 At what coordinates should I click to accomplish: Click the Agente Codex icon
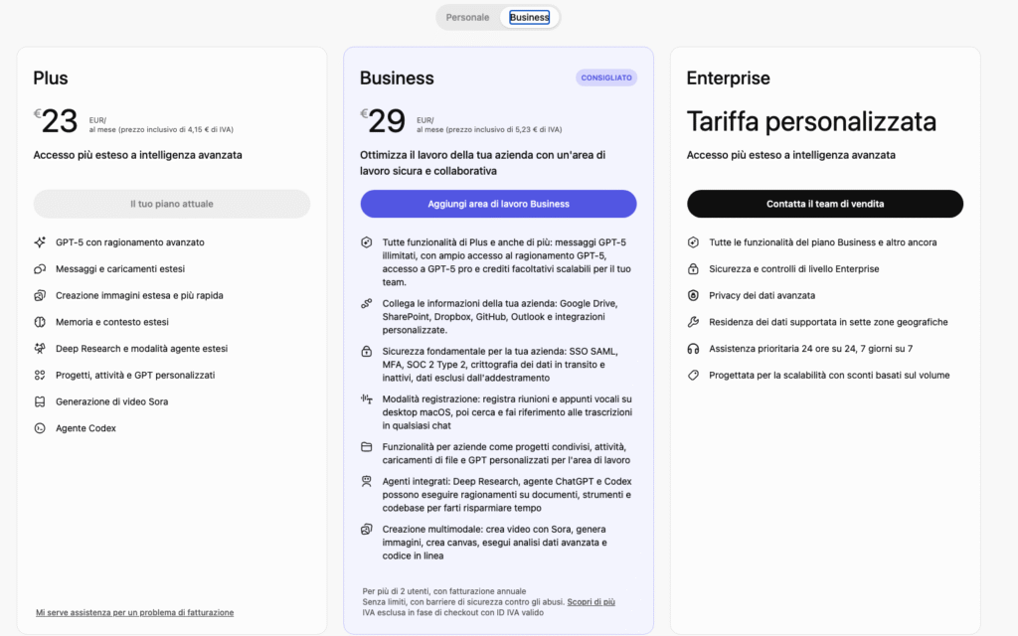click(x=40, y=428)
